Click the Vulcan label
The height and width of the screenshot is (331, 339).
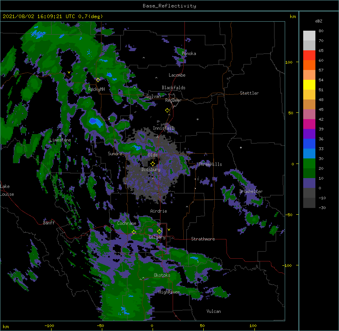pos(214,311)
